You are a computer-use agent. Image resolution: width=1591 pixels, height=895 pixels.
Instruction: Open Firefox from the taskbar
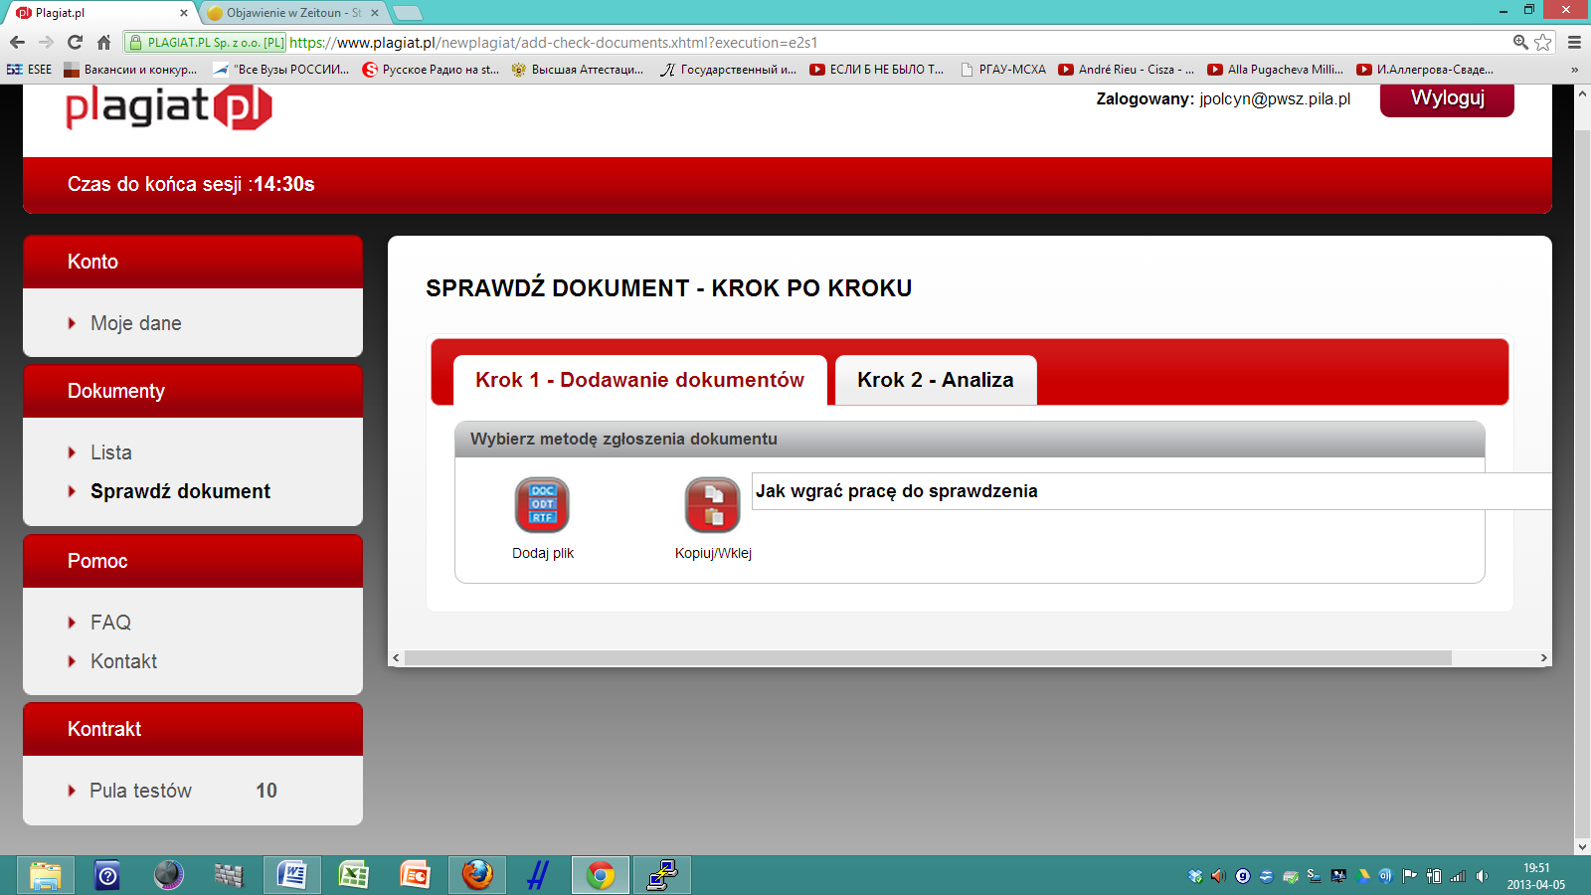[x=476, y=875]
